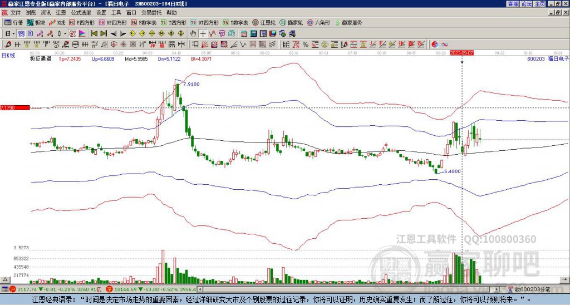Open the 公式选股 menu
The width and height of the screenshot is (570, 305).
point(81,13)
